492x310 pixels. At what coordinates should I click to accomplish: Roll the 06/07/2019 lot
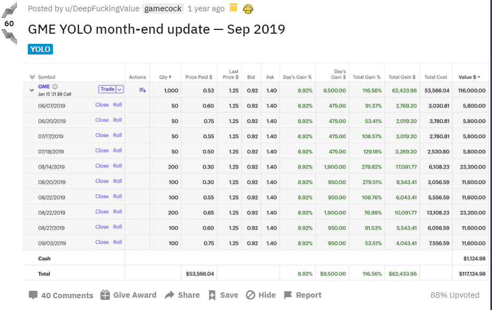[117, 105]
